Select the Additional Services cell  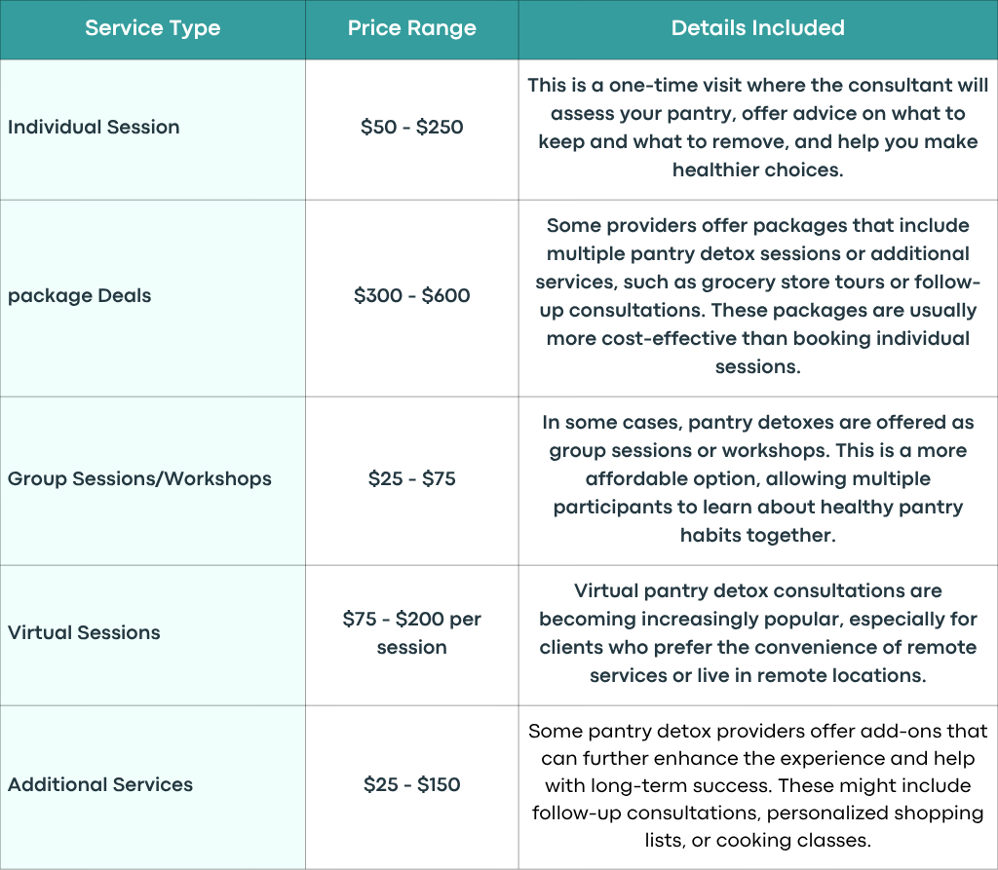[x=153, y=787]
